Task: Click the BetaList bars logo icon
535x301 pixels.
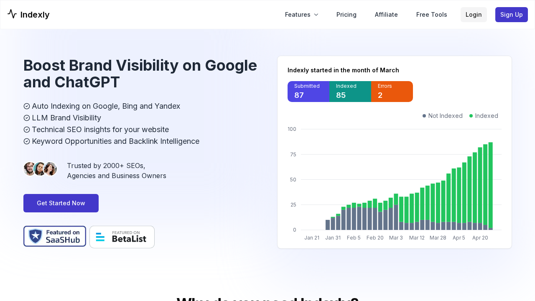Action: [100, 237]
